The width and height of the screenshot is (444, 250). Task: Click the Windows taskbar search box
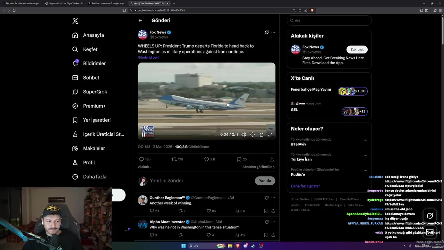pos(207,246)
